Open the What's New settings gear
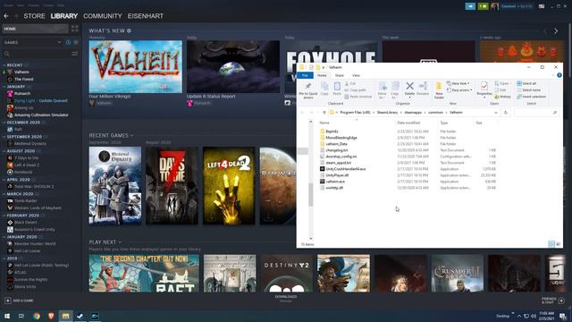The height and width of the screenshot is (322, 572). coord(129,30)
